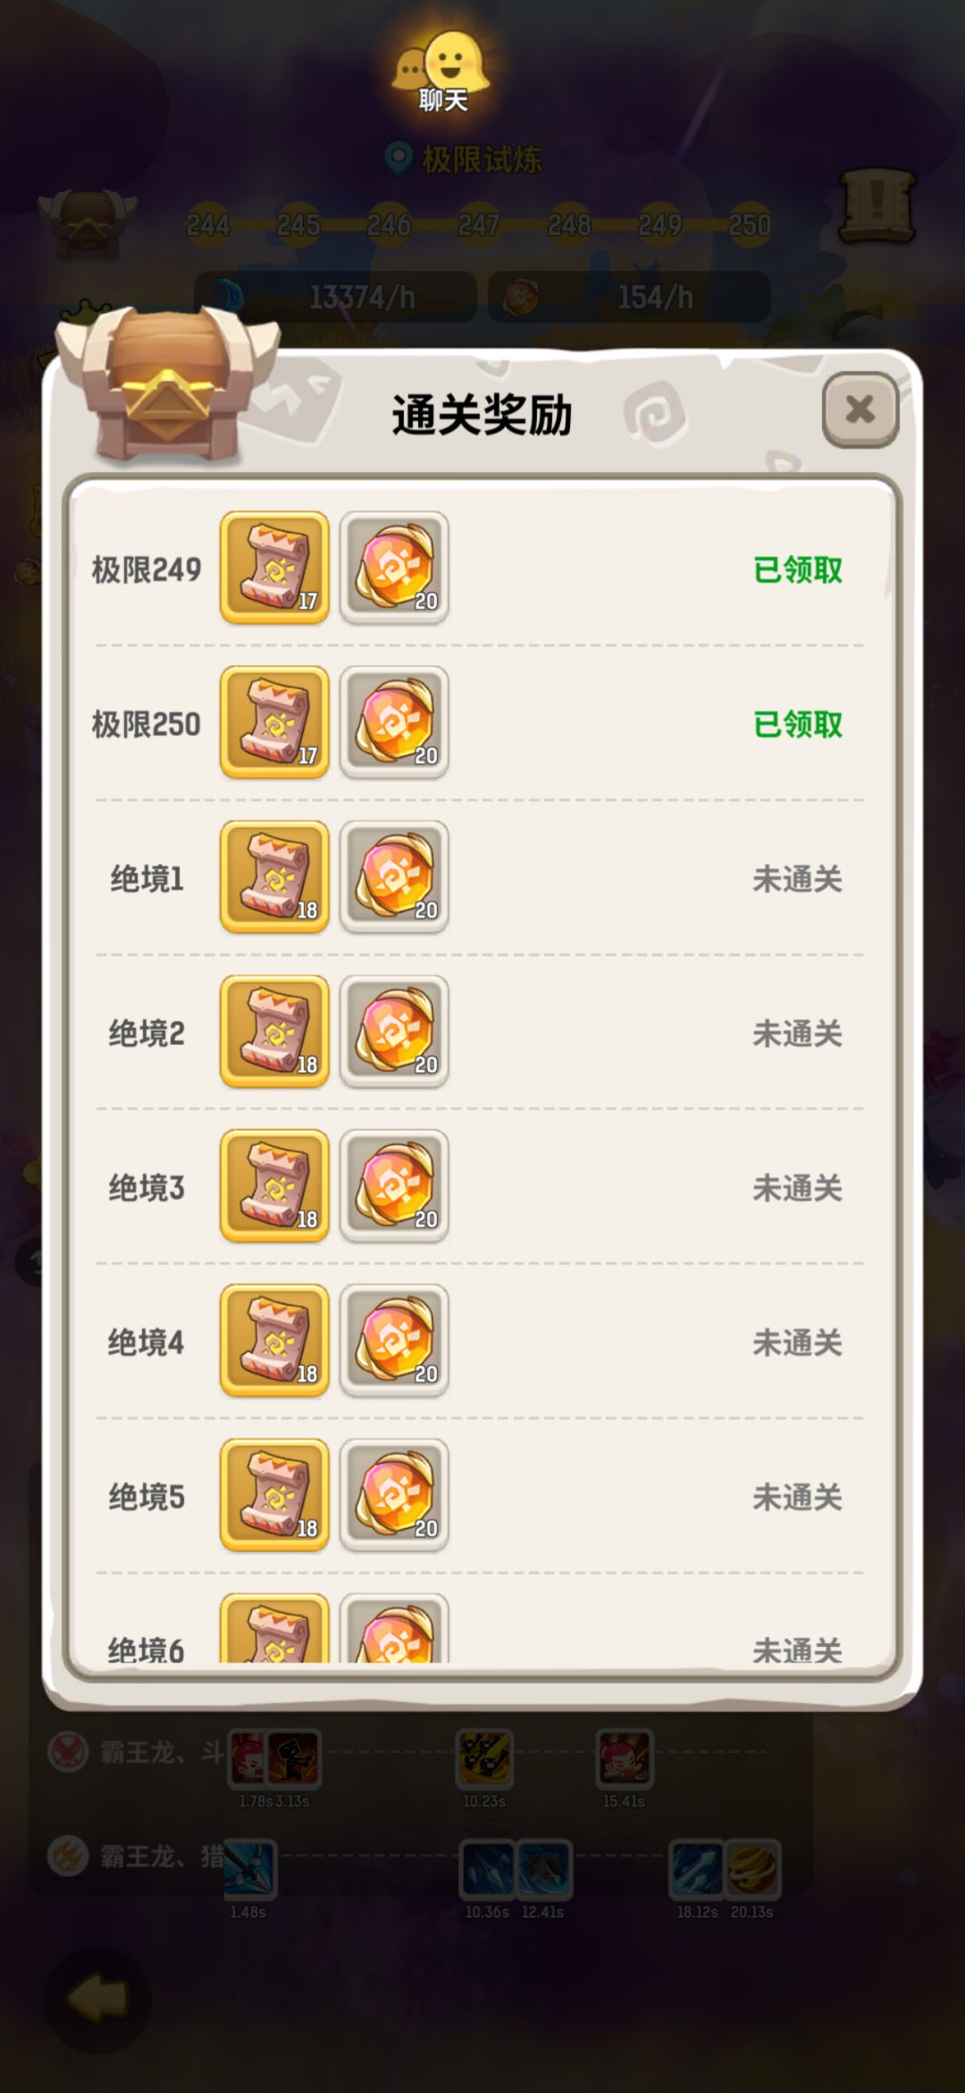Select the scroll reward icon for 绝境5

click(274, 1496)
